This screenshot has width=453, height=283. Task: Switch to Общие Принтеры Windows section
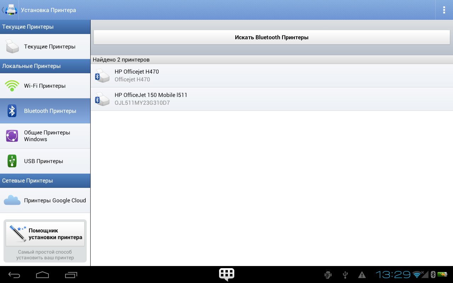[47, 136]
